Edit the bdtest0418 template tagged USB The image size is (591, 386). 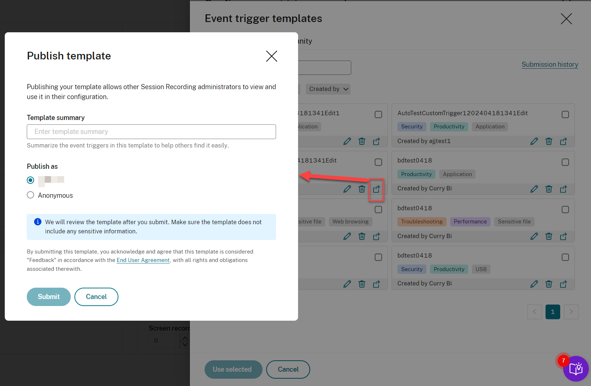click(x=534, y=284)
